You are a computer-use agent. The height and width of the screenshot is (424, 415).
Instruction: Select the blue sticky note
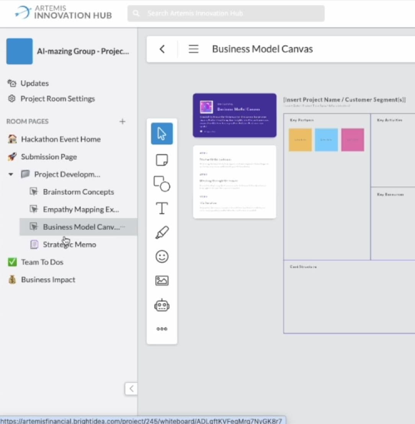[326, 139]
